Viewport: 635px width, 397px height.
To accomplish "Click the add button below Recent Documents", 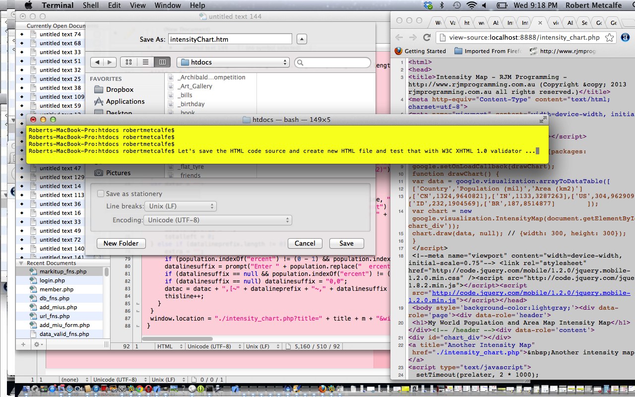I will coord(23,344).
